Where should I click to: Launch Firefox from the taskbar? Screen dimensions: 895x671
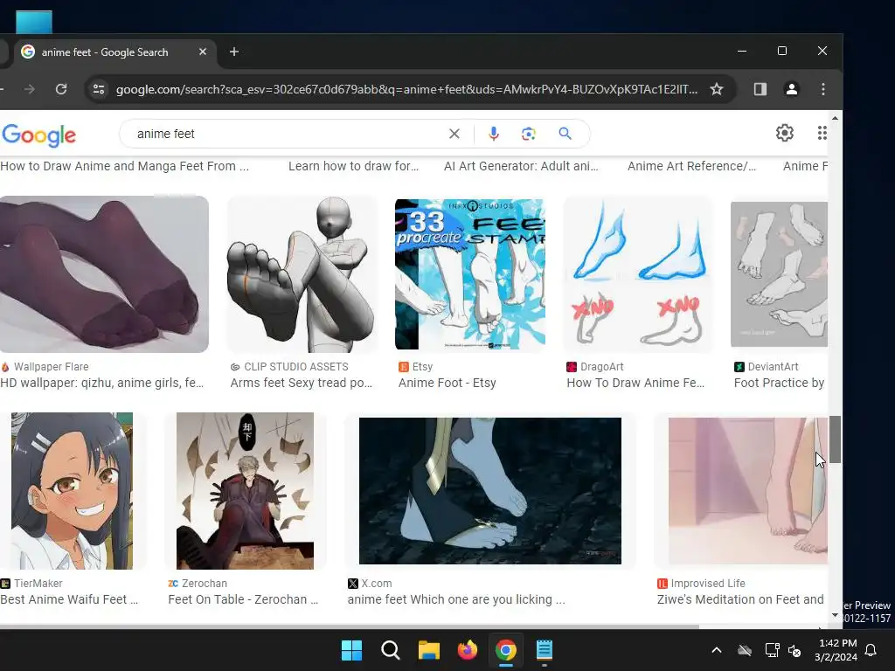468,650
